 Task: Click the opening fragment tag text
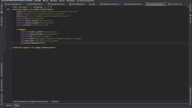[x=21, y=30]
